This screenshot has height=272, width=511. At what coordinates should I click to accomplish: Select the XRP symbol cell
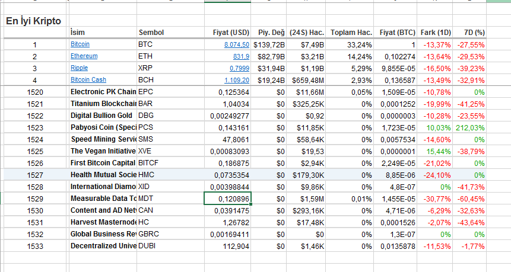(170, 68)
